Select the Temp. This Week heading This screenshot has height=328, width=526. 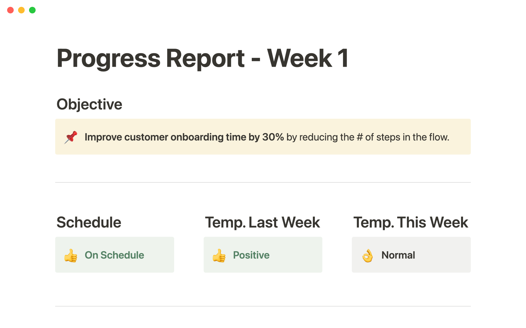411,222
